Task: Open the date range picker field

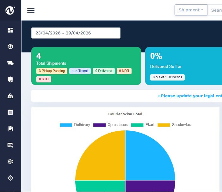Action: point(76,33)
